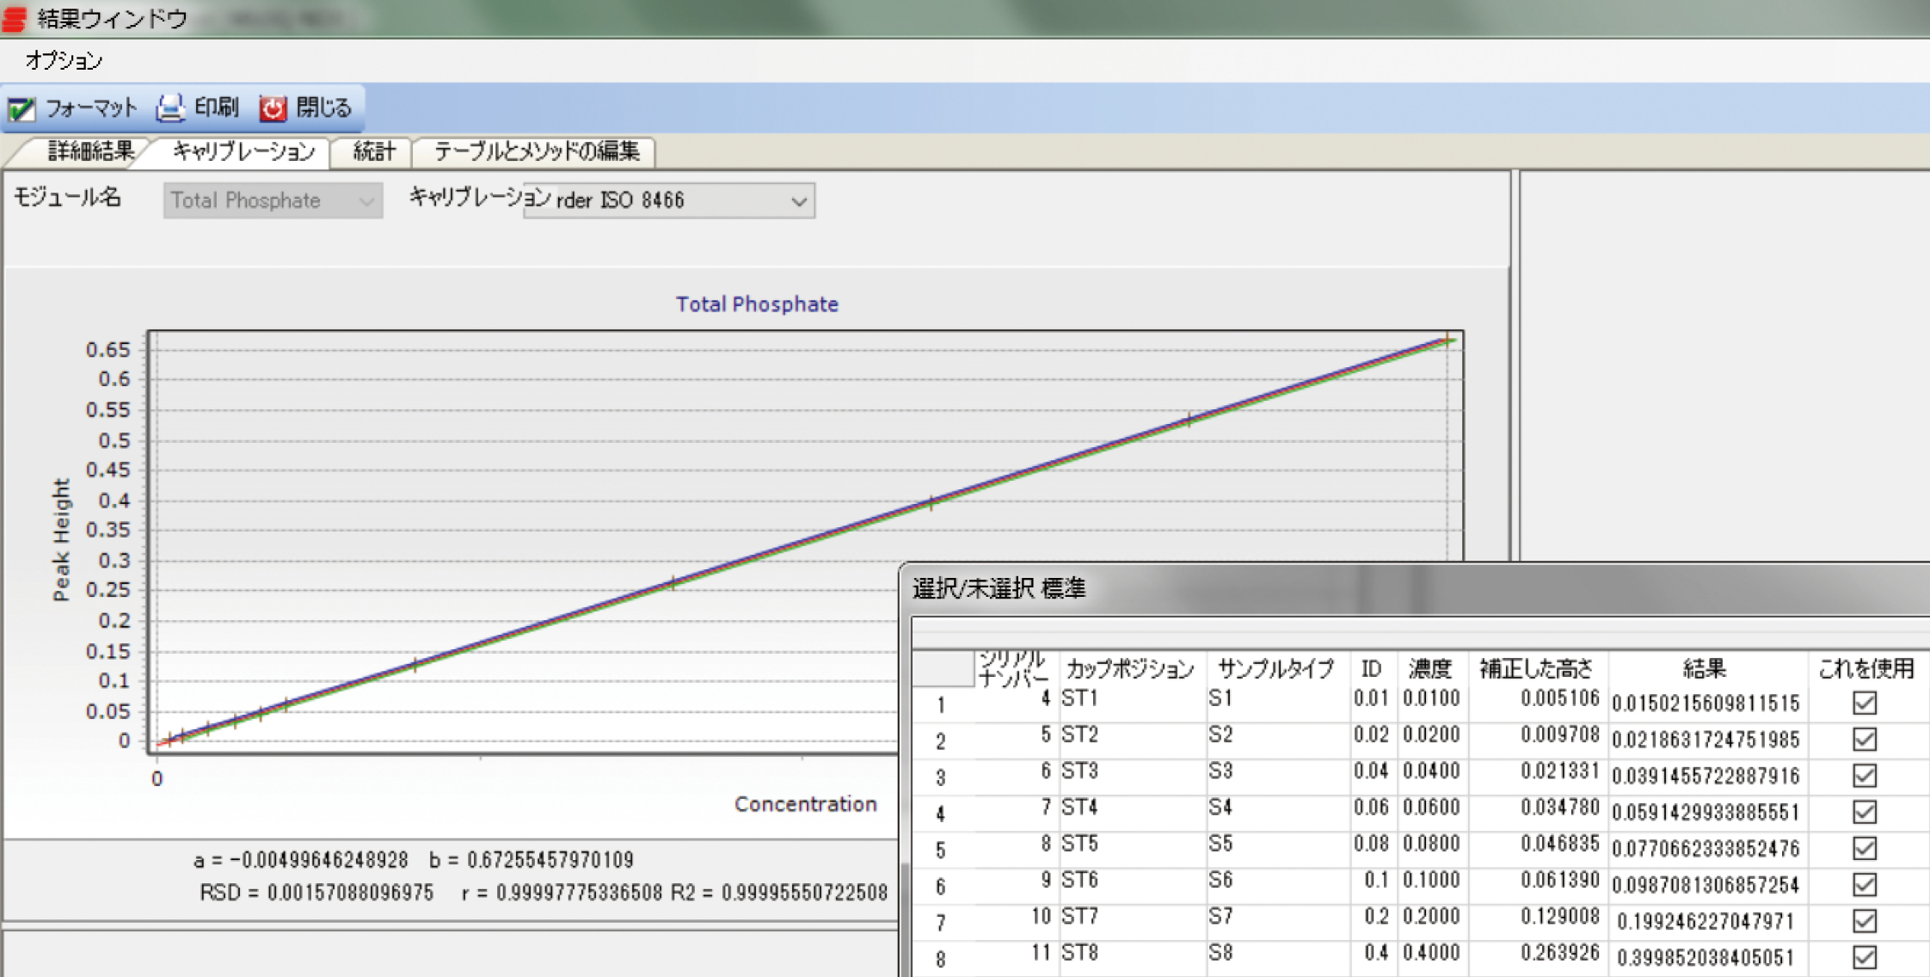The height and width of the screenshot is (977, 1930).
Task: Uncheck 'use this' for ST3 row
Action: click(x=1865, y=776)
